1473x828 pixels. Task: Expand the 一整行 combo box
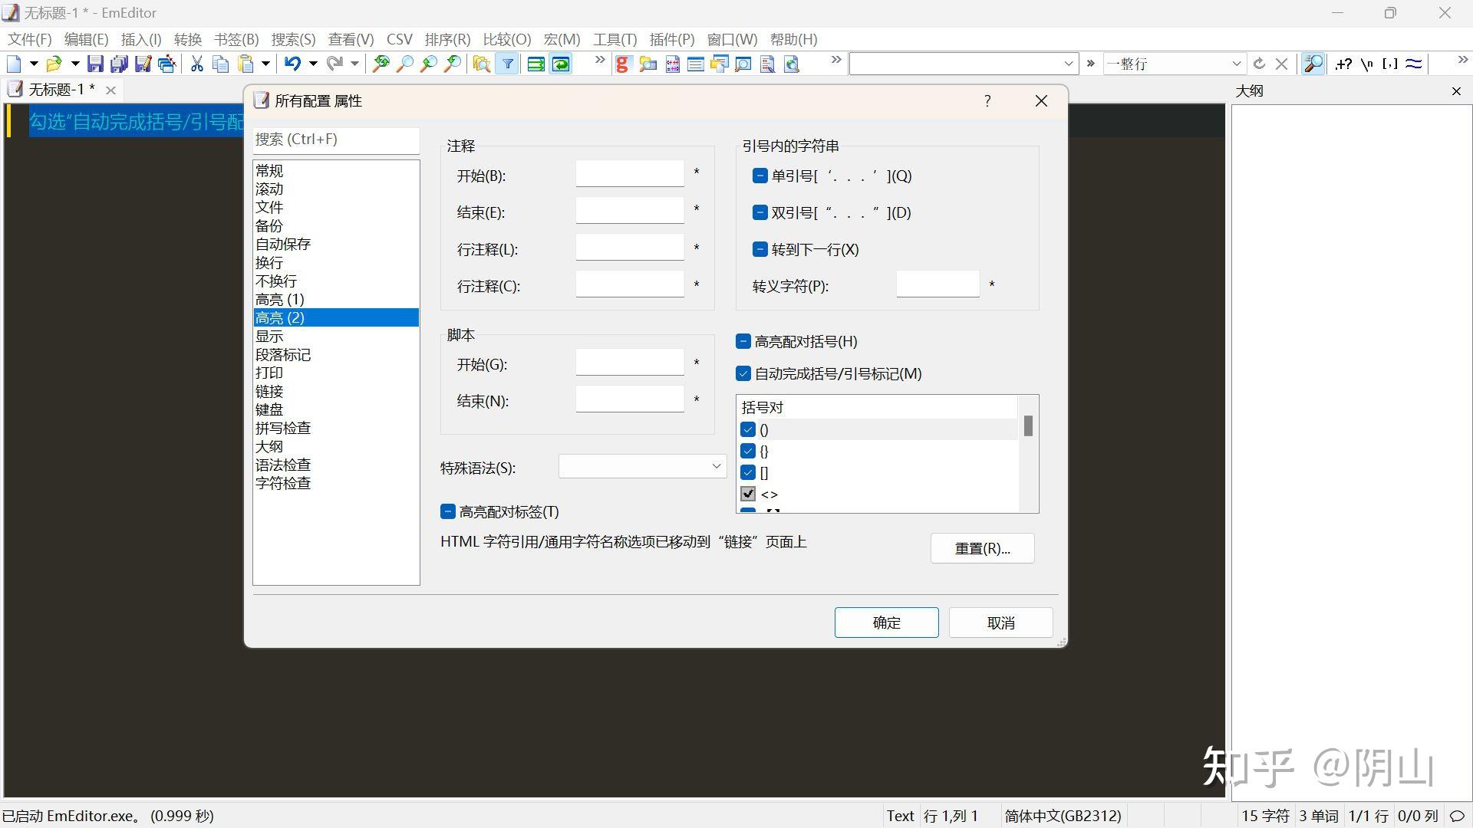(x=1236, y=64)
